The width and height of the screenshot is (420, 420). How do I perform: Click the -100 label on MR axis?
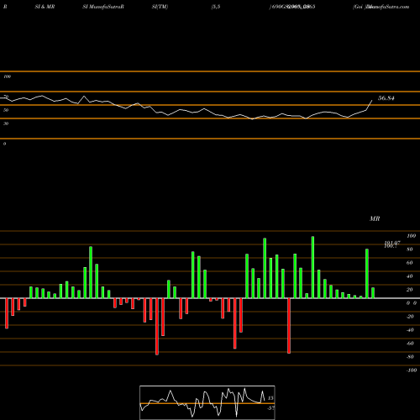point(412,370)
